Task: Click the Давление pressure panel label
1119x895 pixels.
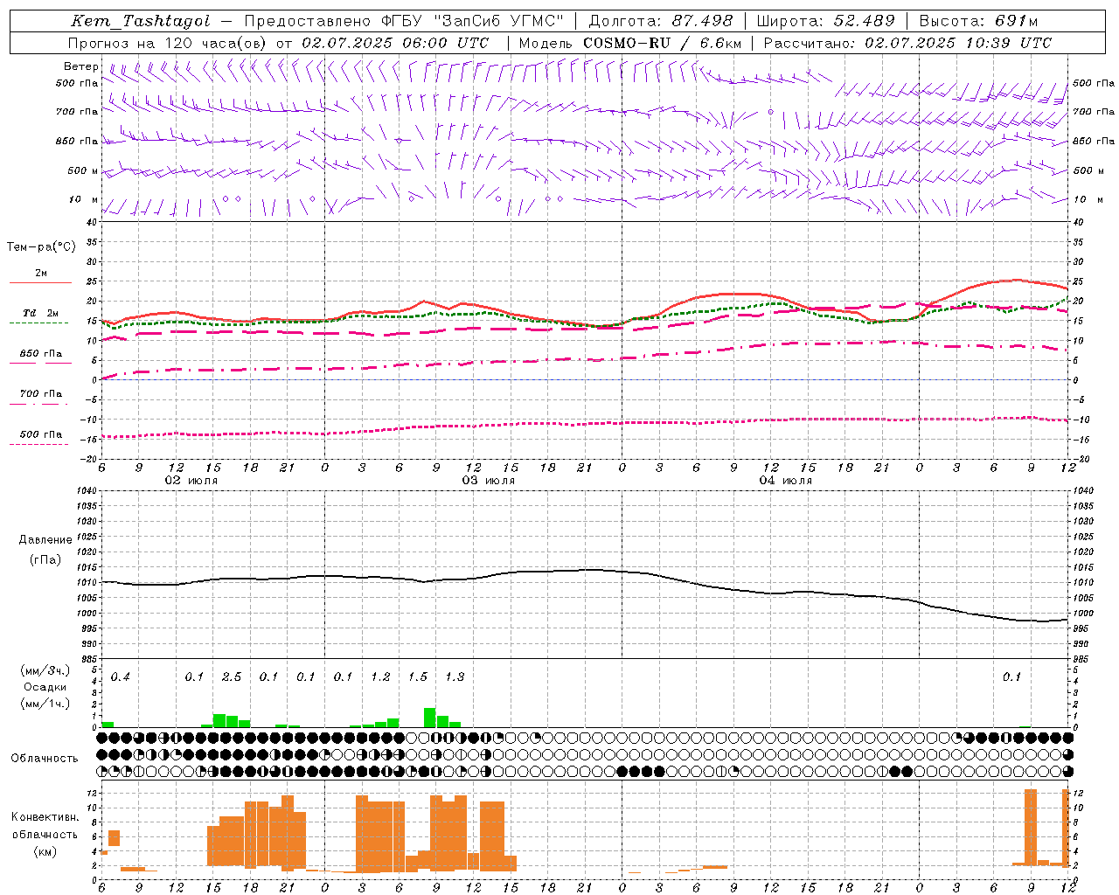Action: 45,540
